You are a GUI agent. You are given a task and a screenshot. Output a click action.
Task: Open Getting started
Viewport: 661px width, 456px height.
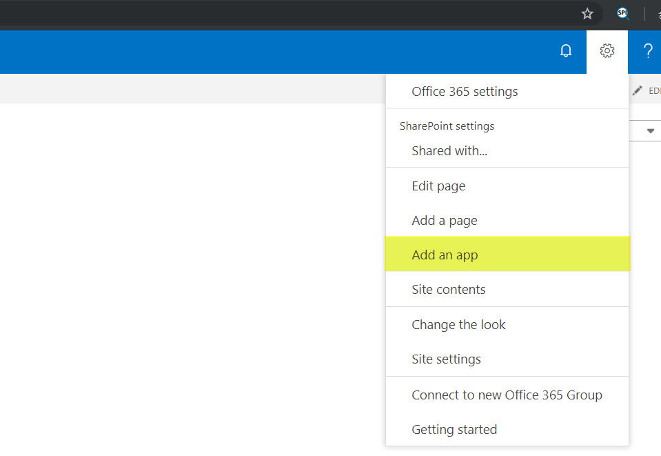coord(507,429)
